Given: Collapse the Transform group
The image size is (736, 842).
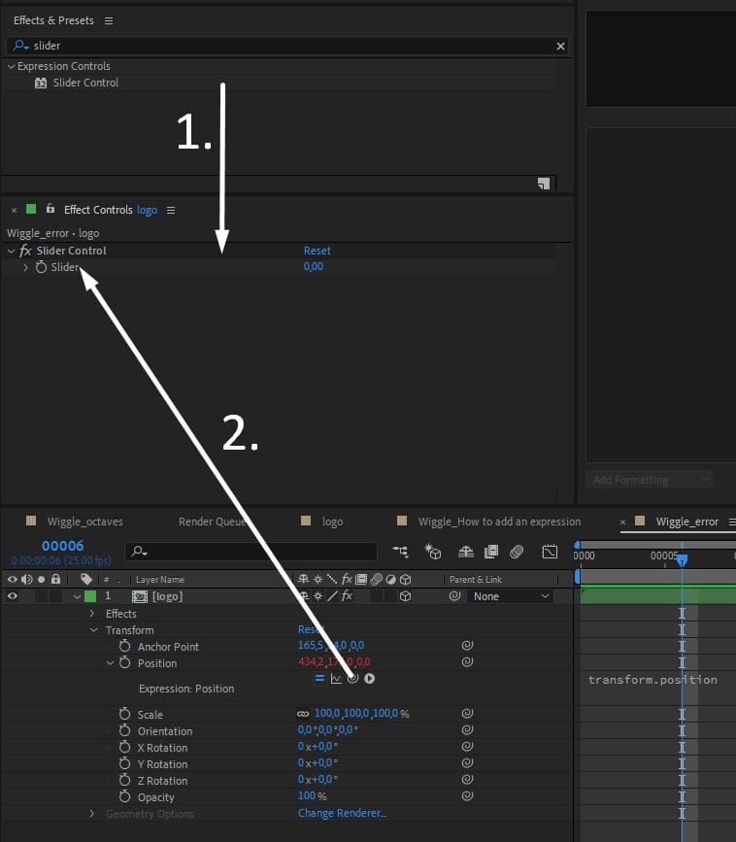Looking at the screenshot, I should [94, 630].
